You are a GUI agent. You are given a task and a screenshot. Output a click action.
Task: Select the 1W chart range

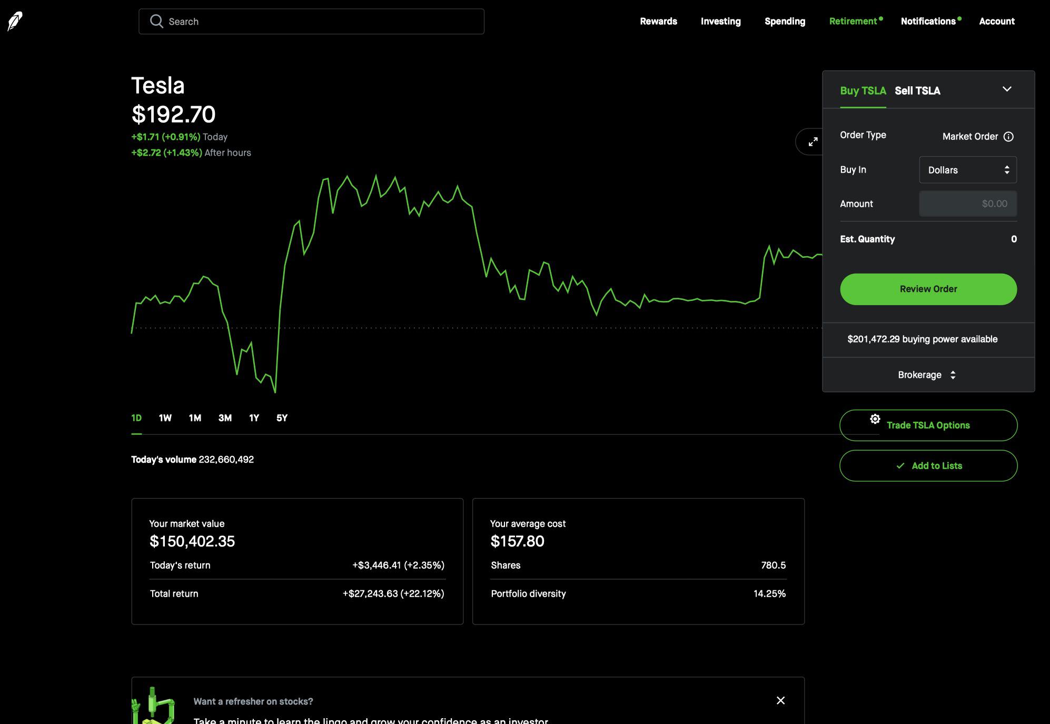coord(165,418)
